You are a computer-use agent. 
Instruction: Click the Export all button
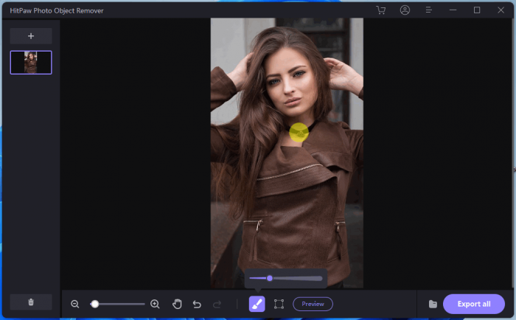474,304
